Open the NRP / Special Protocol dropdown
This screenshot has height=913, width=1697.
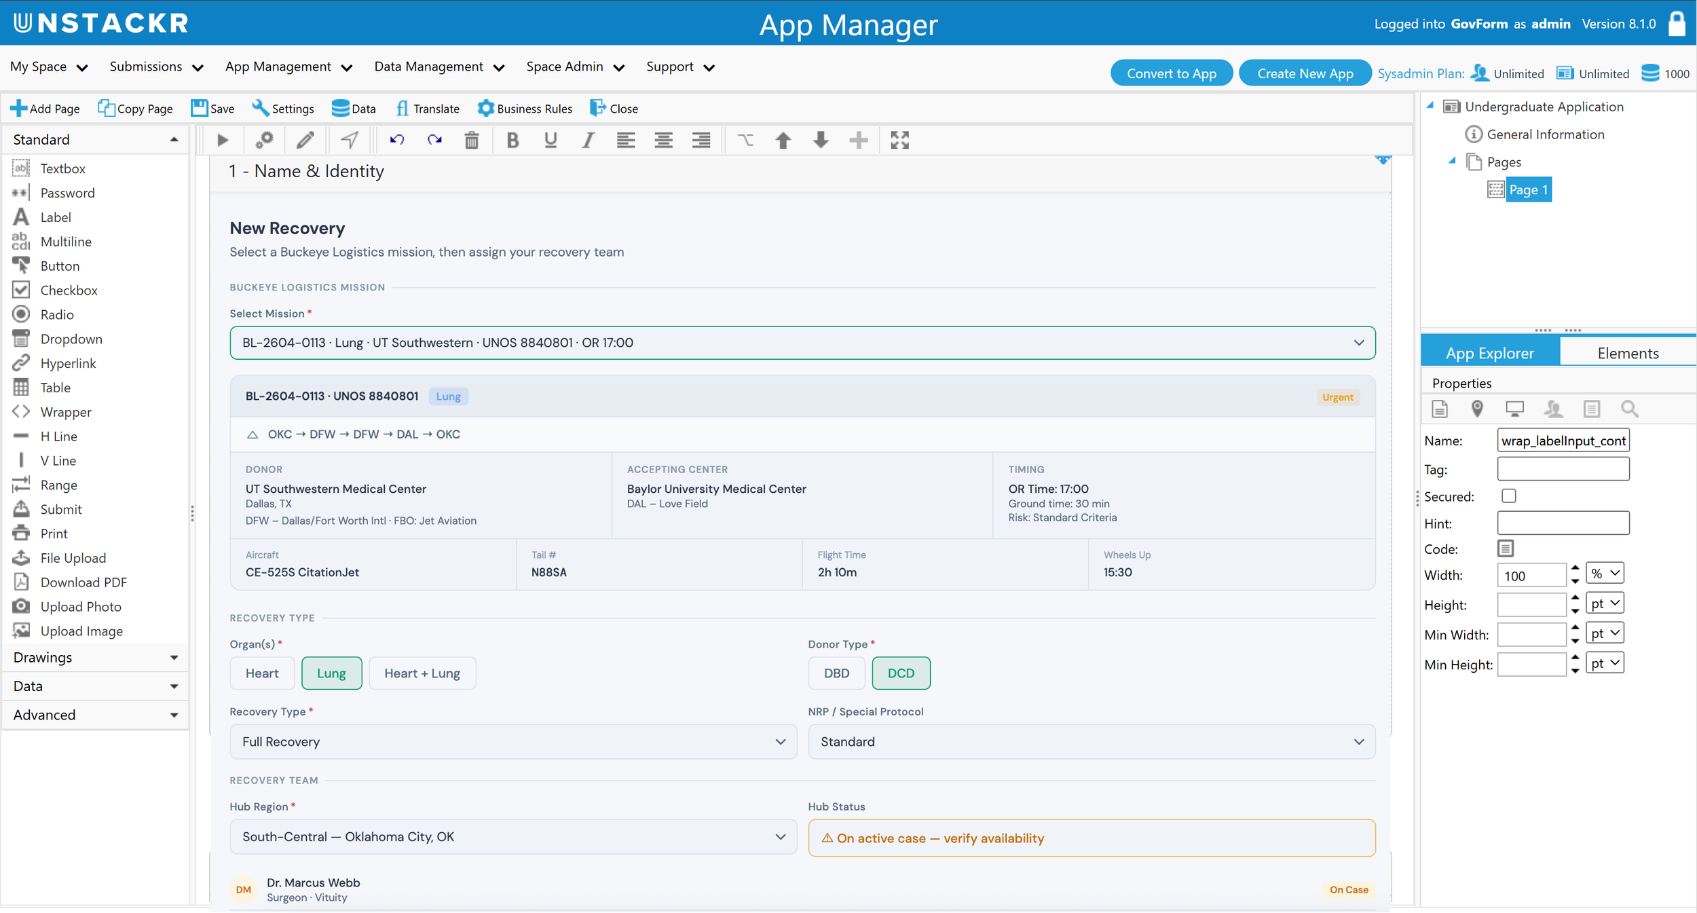click(1092, 742)
